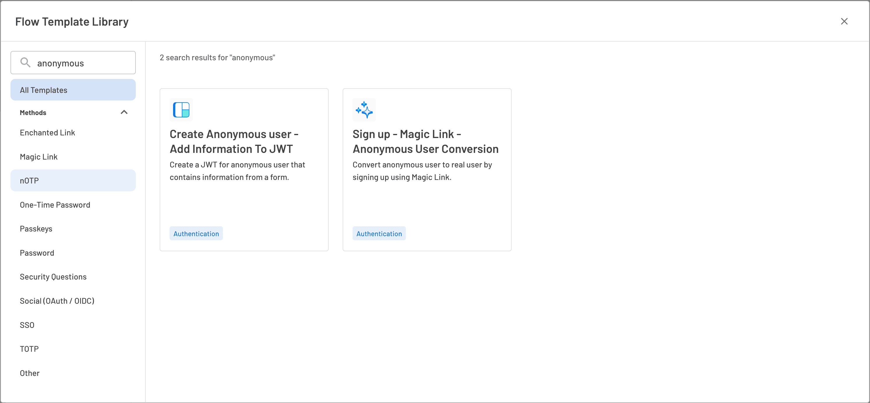The height and width of the screenshot is (403, 870).
Task: Show One-Time Password templates
Action: pos(55,205)
